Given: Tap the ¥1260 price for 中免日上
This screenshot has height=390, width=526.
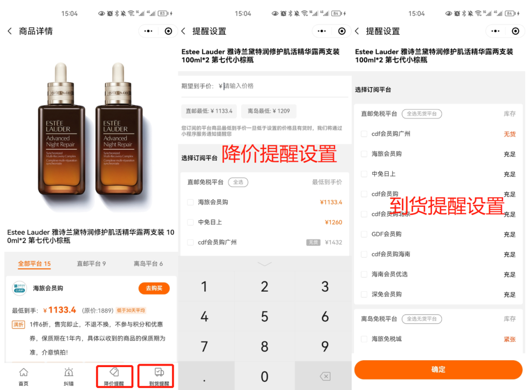Looking at the screenshot, I should click(x=334, y=223).
